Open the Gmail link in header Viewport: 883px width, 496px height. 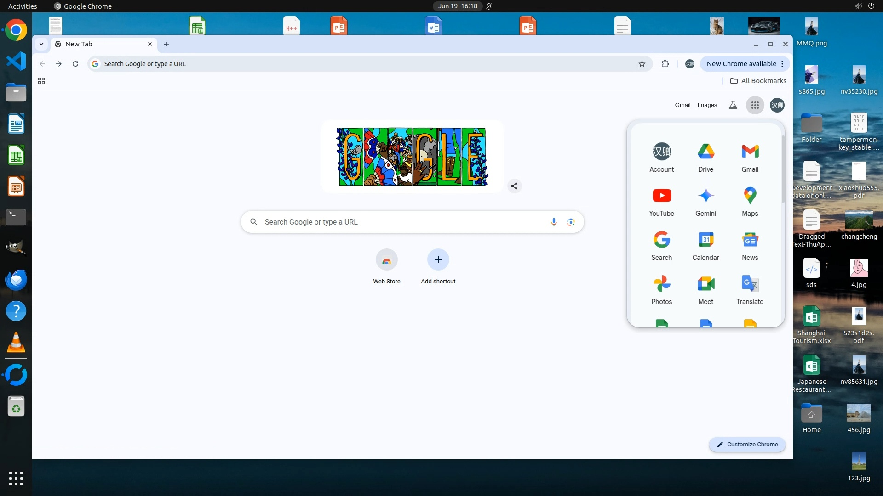(682, 105)
